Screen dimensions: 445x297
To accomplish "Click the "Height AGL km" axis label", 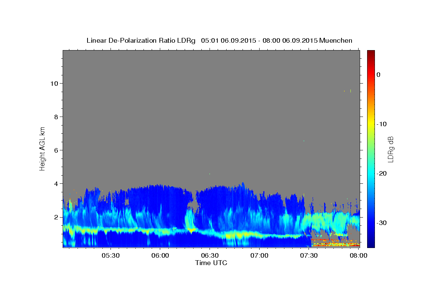I will pyautogui.click(x=42, y=148).
